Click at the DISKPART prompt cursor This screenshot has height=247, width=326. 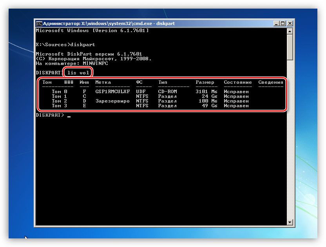pos(69,115)
